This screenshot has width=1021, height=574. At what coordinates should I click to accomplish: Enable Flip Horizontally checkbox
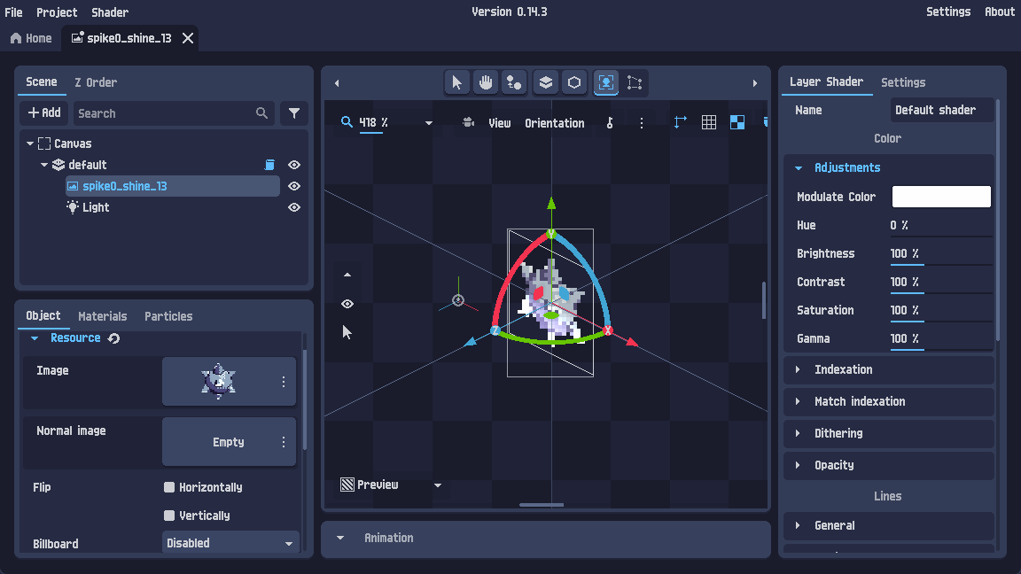point(169,487)
